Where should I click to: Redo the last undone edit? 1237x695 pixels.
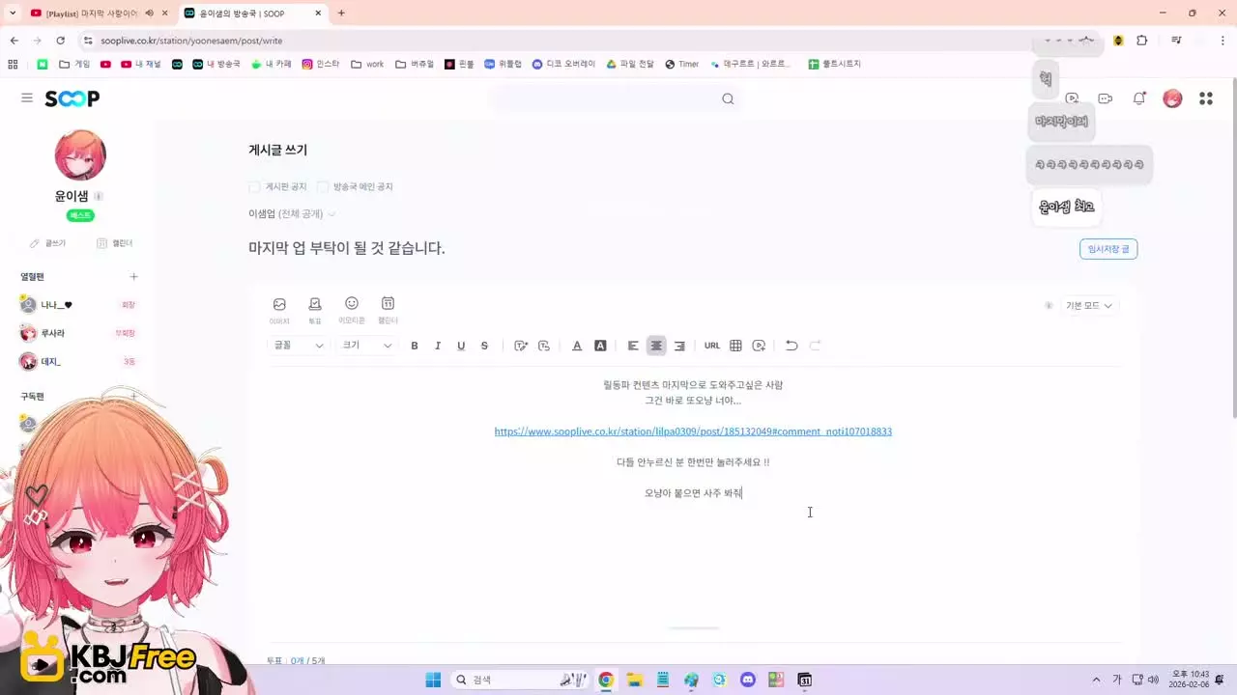(815, 346)
